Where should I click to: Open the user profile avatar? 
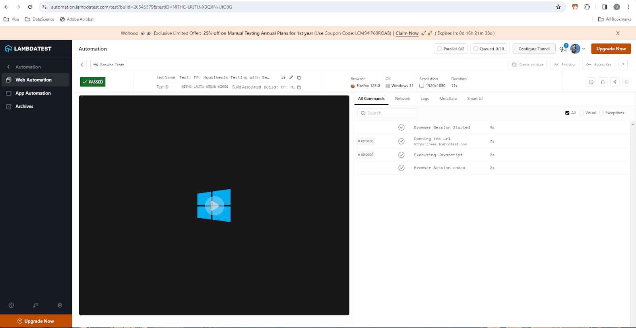point(575,49)
